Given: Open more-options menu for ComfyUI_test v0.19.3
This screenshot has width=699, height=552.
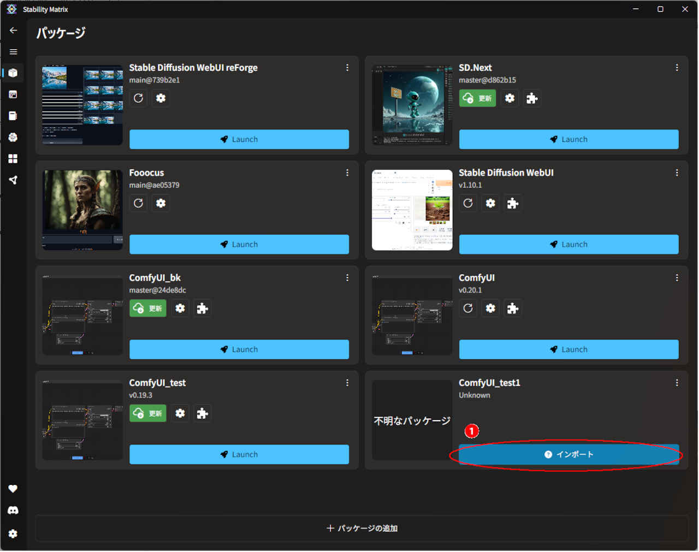Looking at the screenshot, I should click(347, 383).
